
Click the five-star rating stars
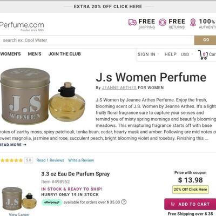11,160
